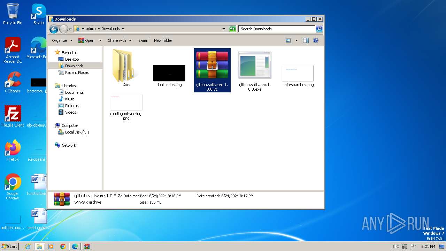This screenshot has width=446, height=251.
Task: Select the github.software.1.0.8.7z archive
Action: (212, 70)
